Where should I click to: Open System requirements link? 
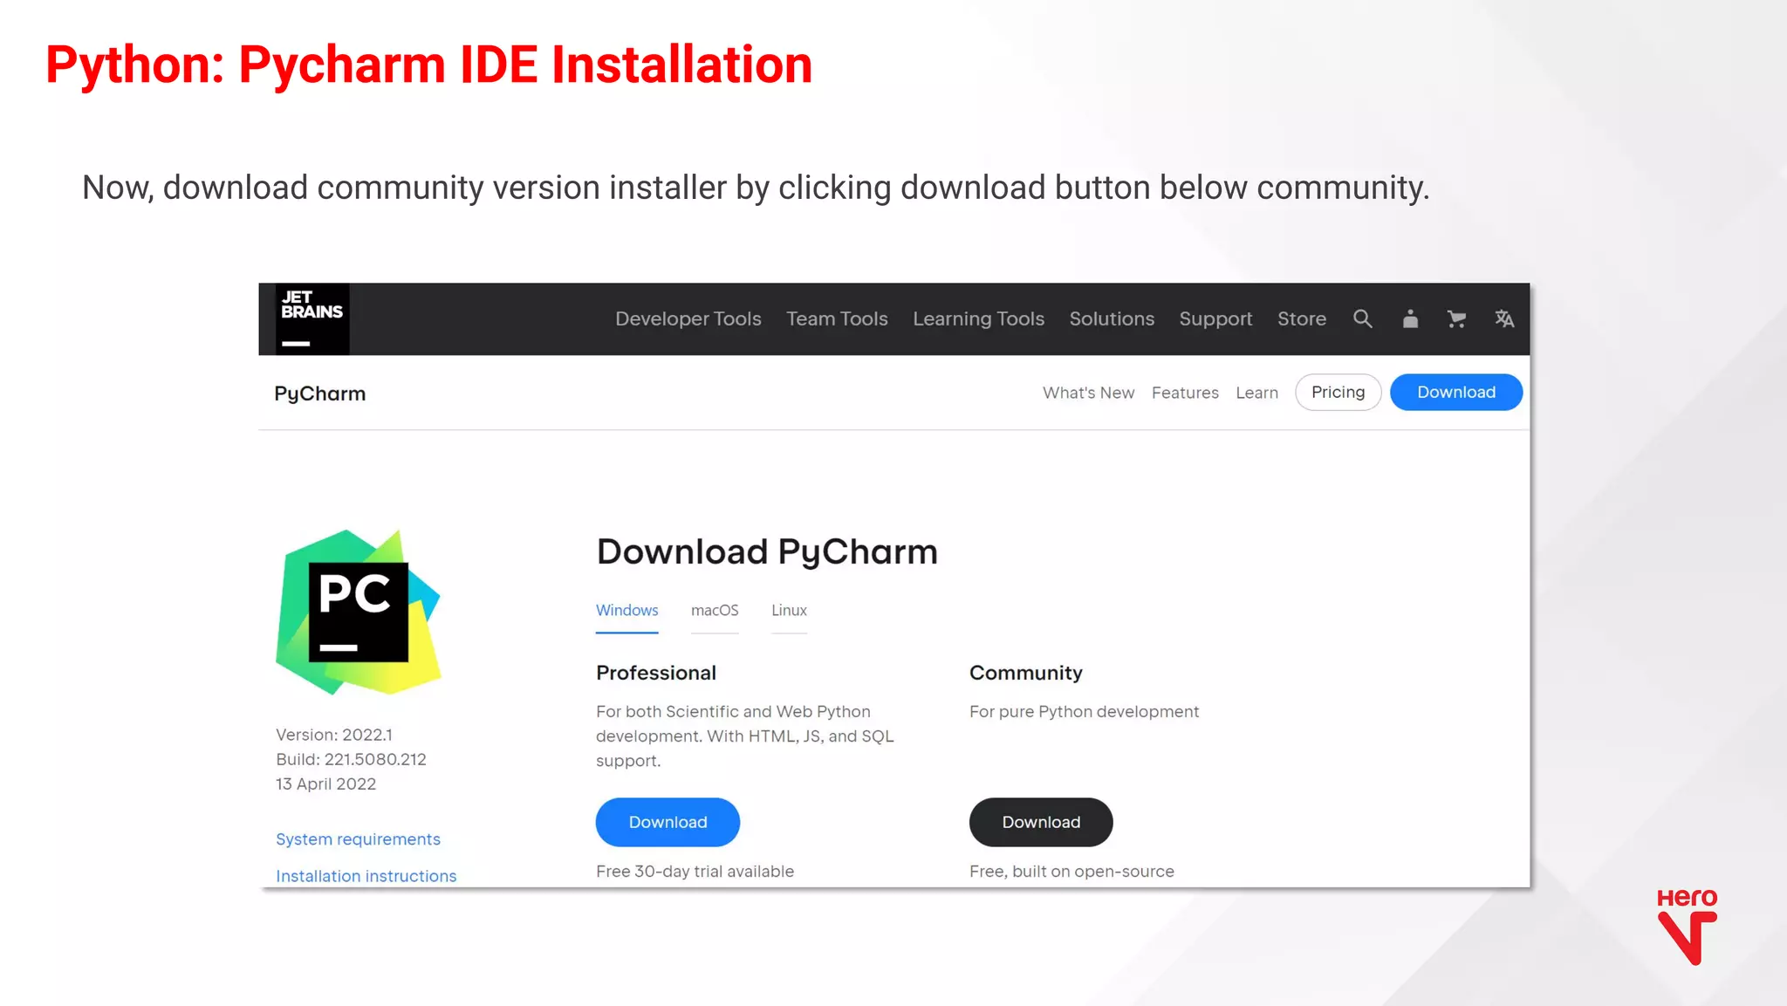[358, 839]
